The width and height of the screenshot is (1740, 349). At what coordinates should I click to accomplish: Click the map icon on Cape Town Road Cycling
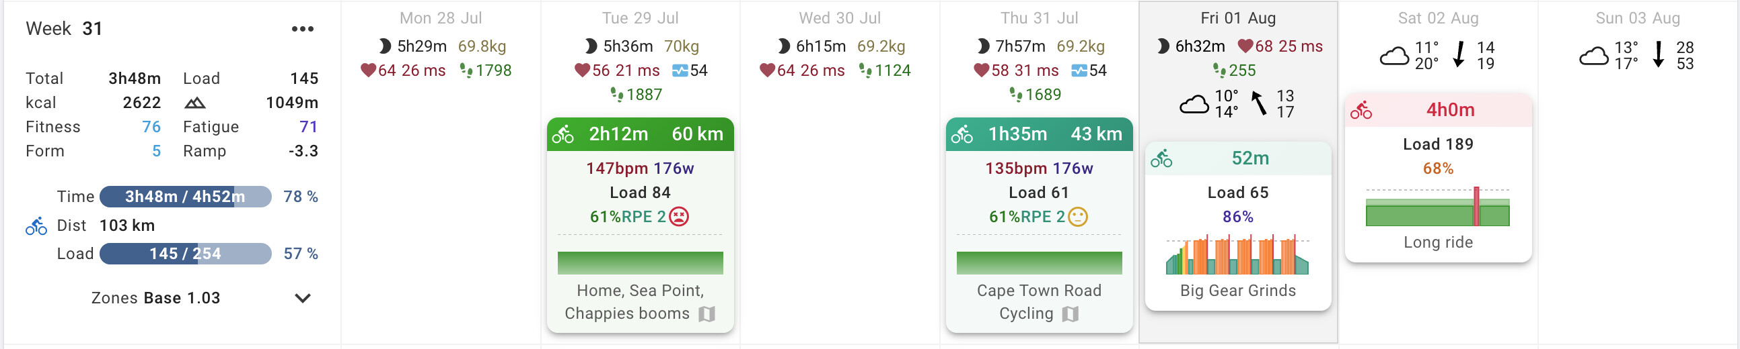tap(1071, 314)
